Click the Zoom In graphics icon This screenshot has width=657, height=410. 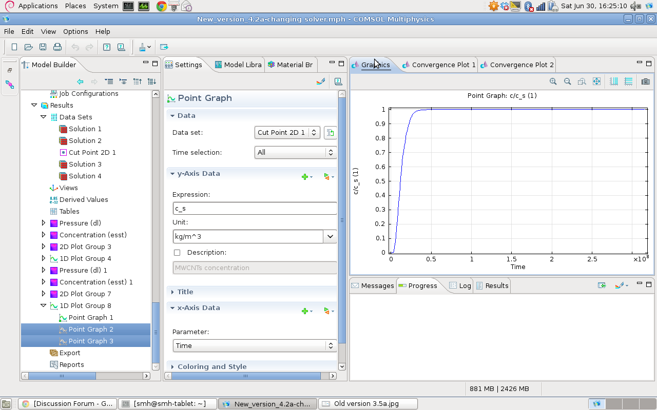coord(553,81)
